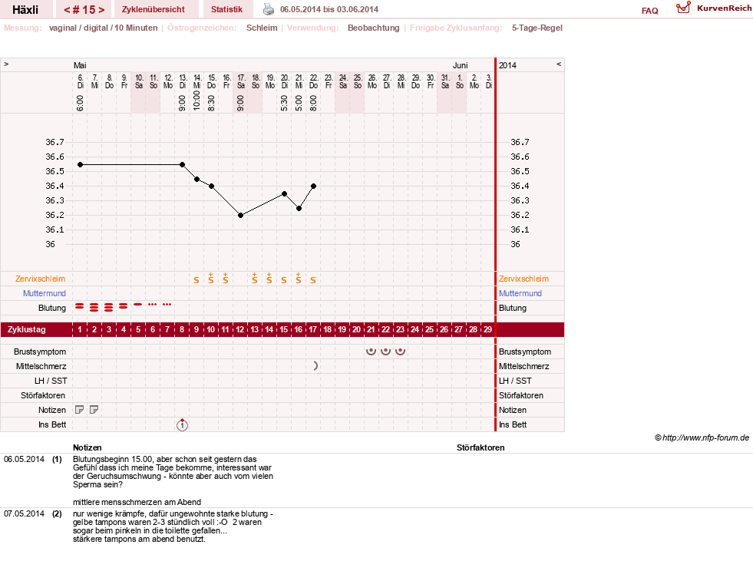Click the spotting dots on cycle day 6

(153, 305)
